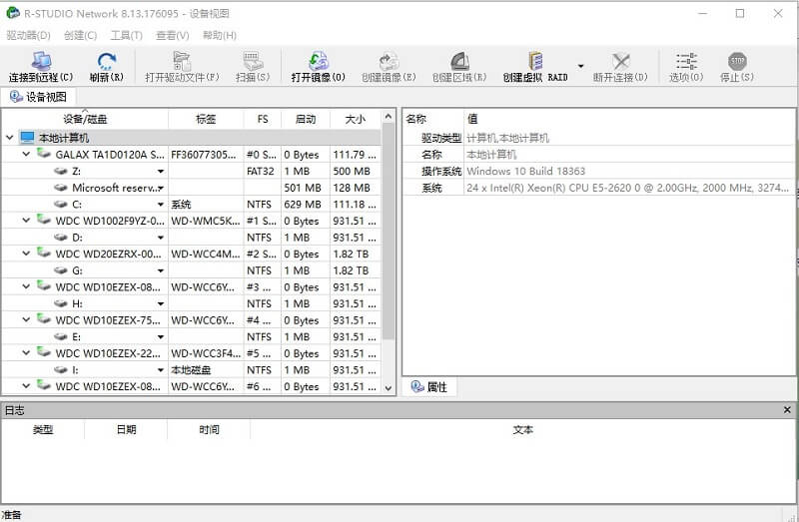
Task: Click the G: partition drive icon
Action: 61,270
